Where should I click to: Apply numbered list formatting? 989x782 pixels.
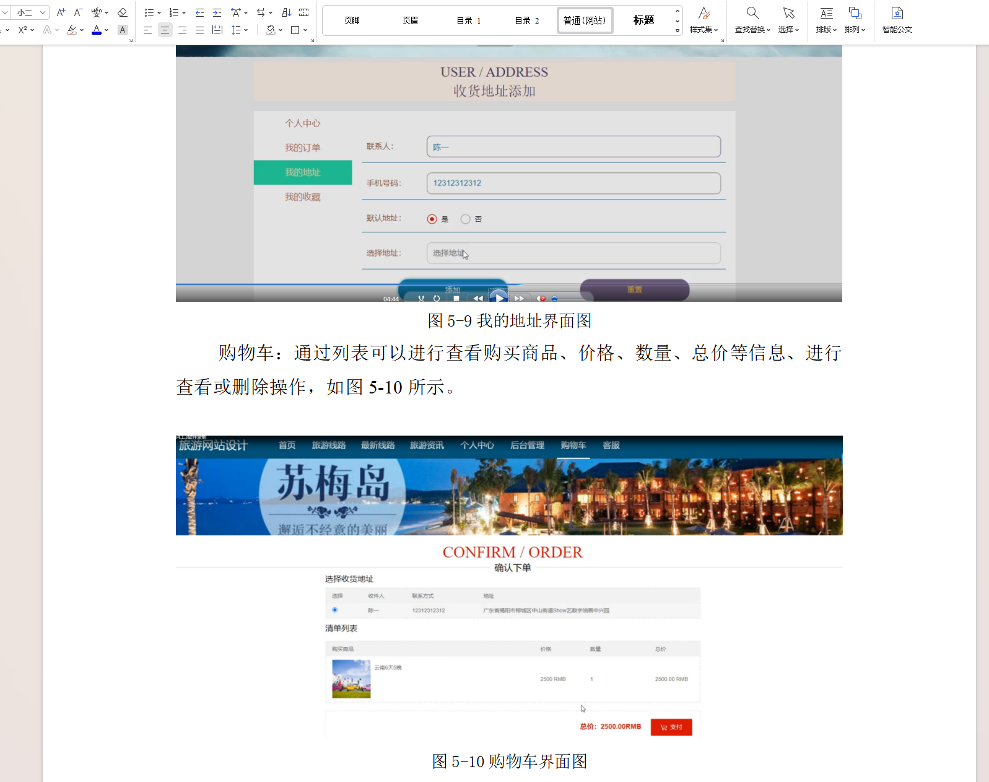(x=174, y=12)
